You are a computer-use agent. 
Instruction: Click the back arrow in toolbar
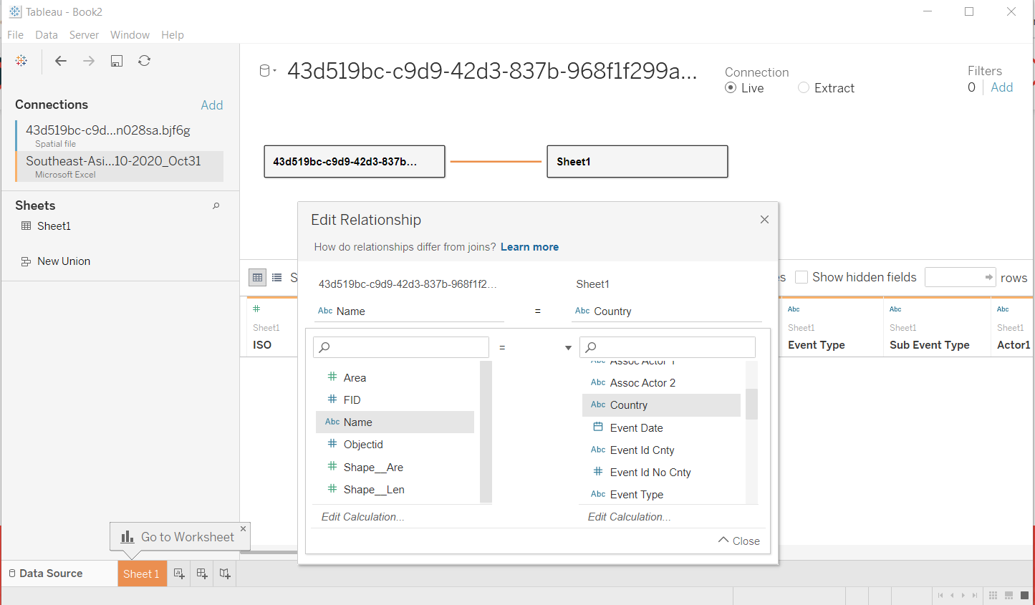click(61, 61)
